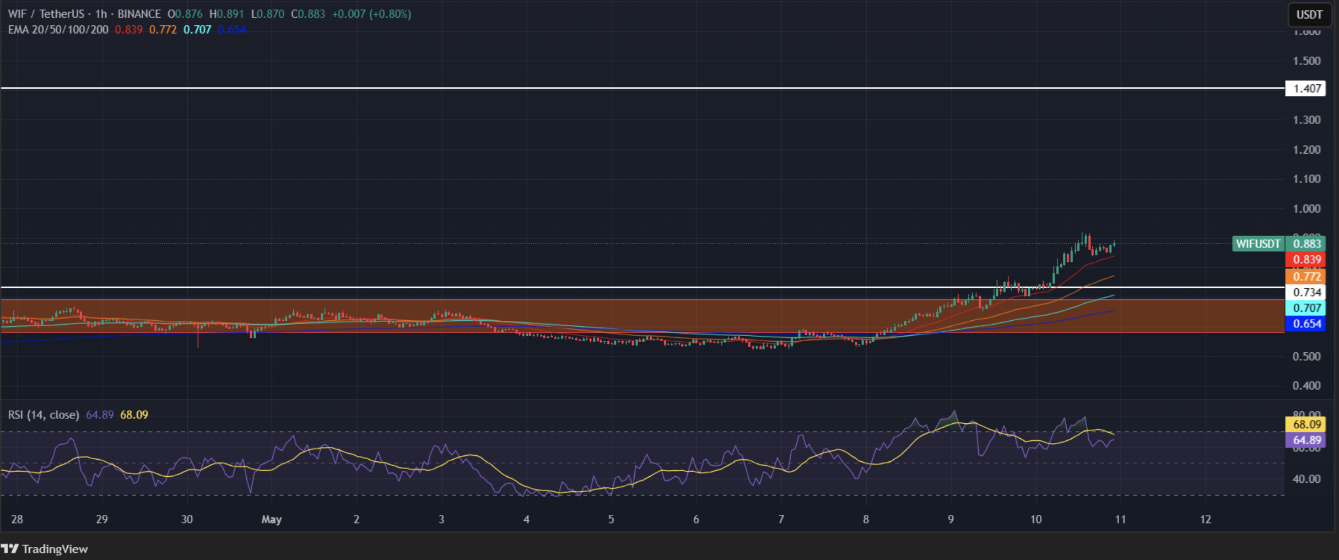
Task: Click the low value L0.870 in header
Action: point(267,14)
